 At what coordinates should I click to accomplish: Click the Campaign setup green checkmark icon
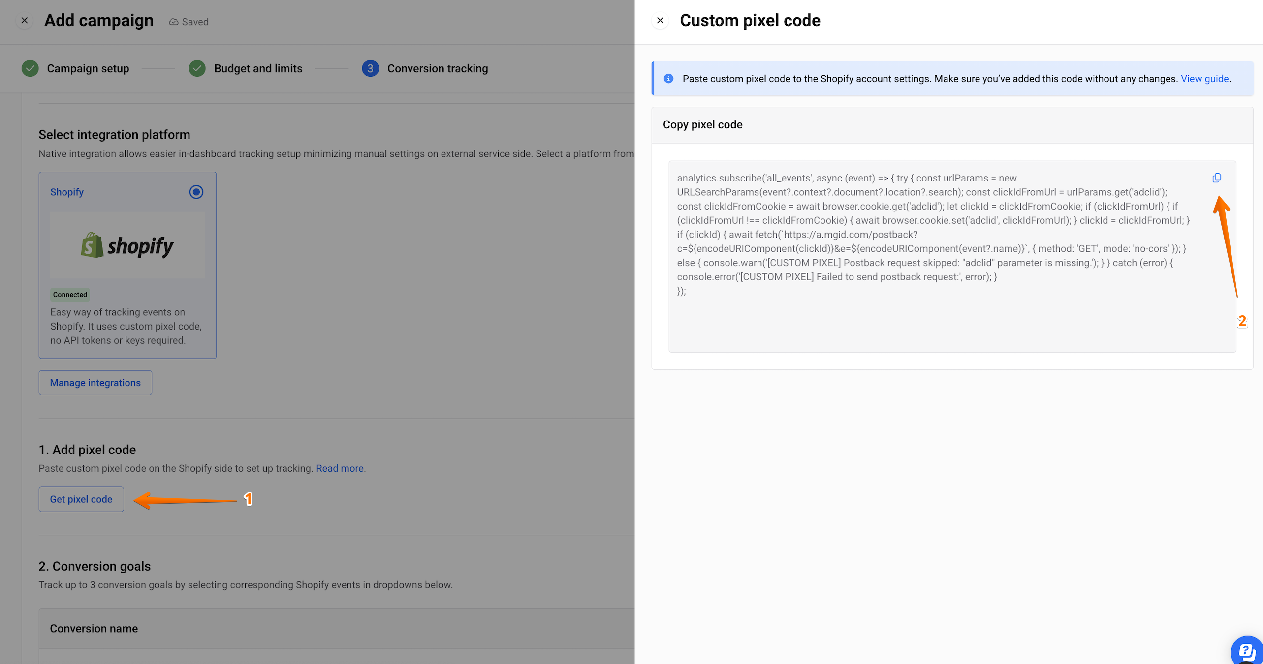pyautogui.click(x=30, y=68)
